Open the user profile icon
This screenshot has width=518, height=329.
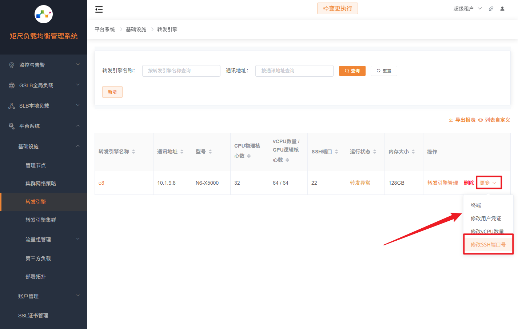(502, 9)
